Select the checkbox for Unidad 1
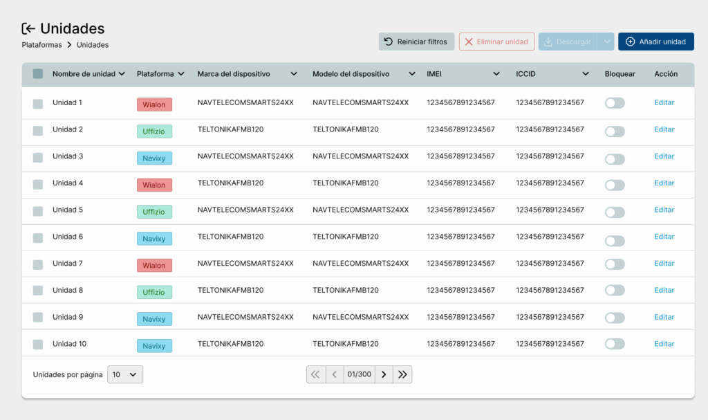Screen dimensions: 708x420 tap(38, 103)
